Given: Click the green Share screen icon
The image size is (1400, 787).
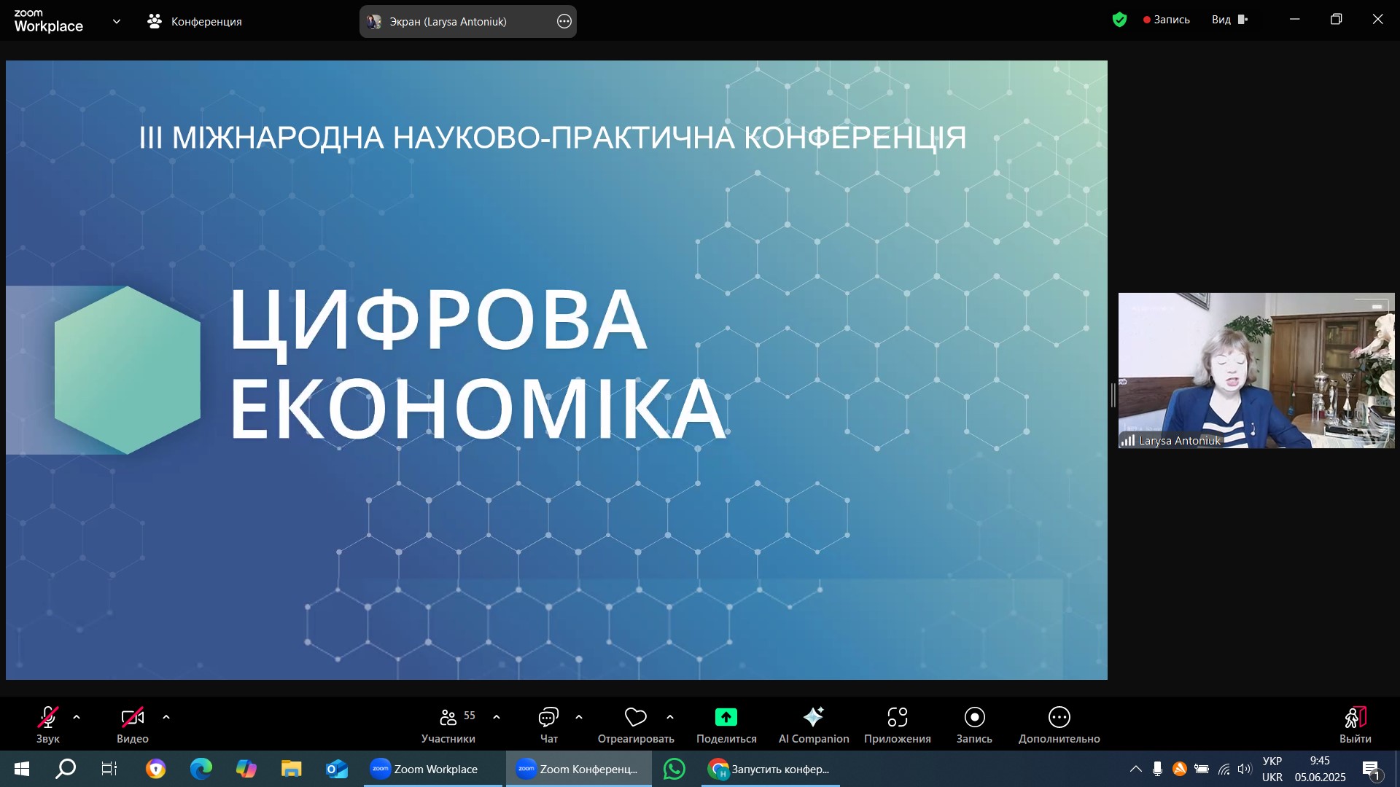Looking at the screenshot, I should coord(726,718).
